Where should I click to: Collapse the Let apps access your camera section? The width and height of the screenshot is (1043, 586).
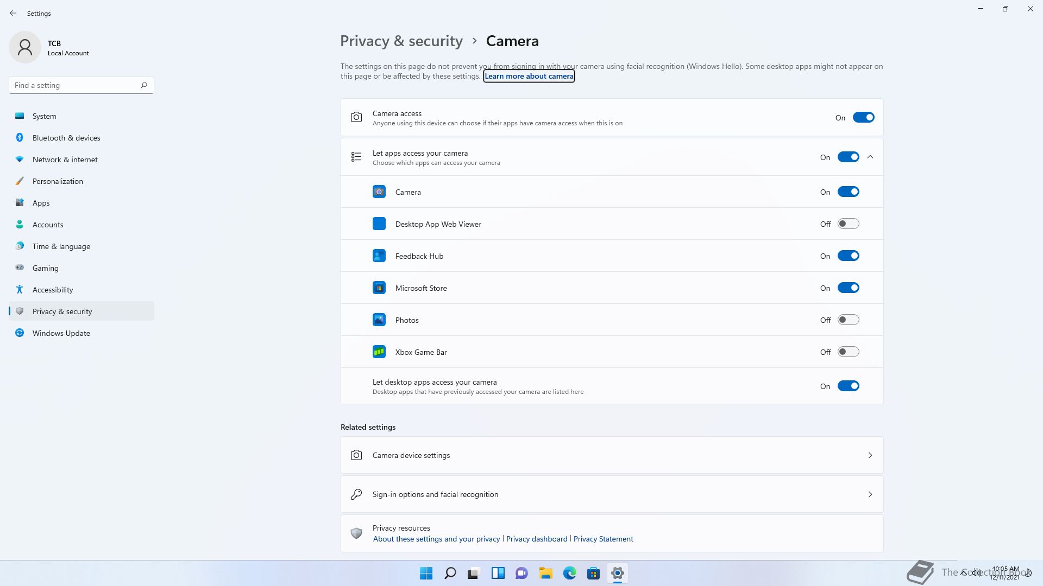coord(870,157)
